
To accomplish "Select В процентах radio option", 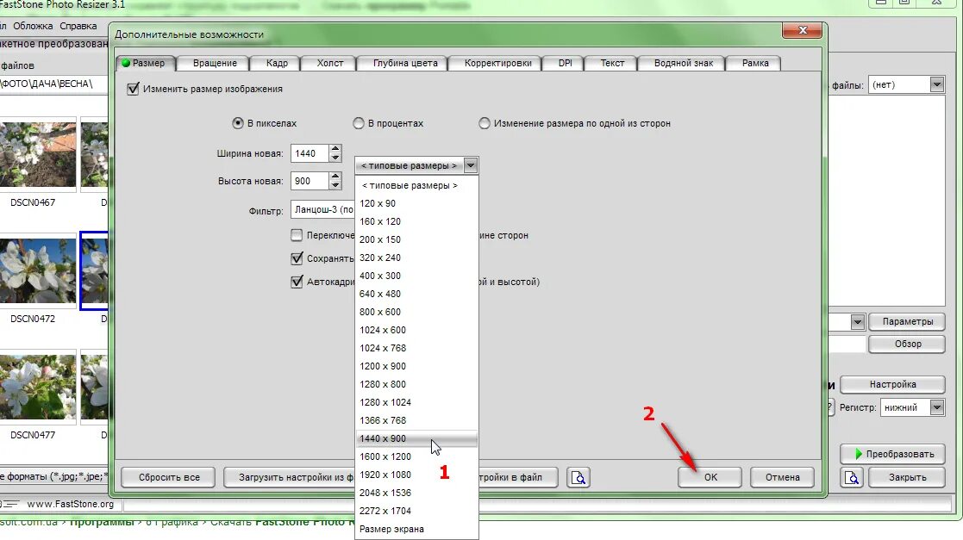I will [359, 123].
